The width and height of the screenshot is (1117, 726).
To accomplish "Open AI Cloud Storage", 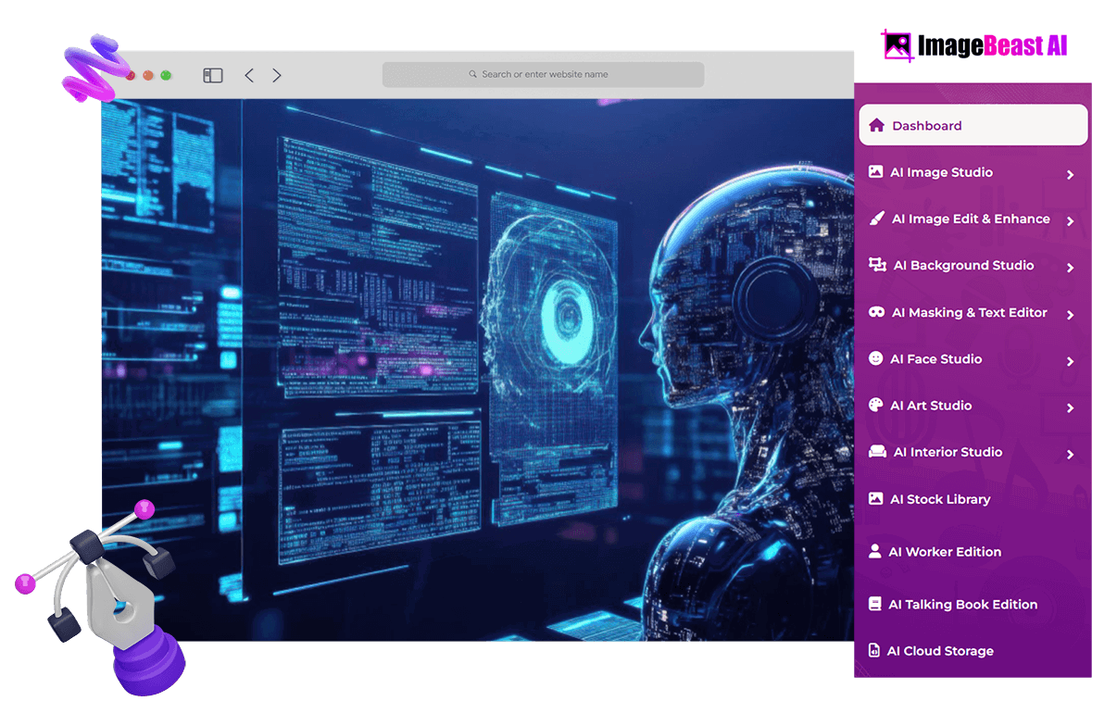I will pos(939,651).
